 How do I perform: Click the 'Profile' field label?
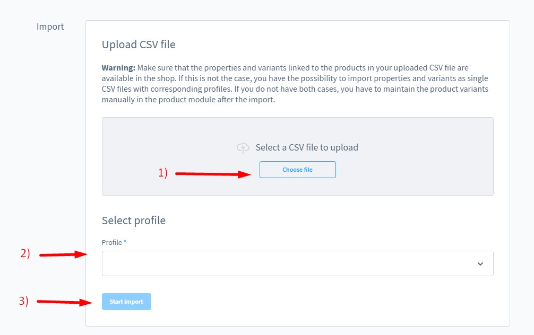click(x=111, y=242)
